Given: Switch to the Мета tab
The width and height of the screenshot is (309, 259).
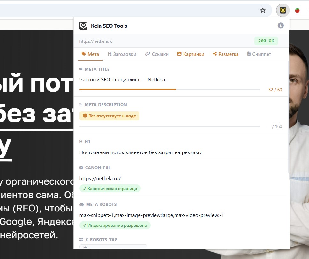Looking at the screenshot, I should (90, 54).
